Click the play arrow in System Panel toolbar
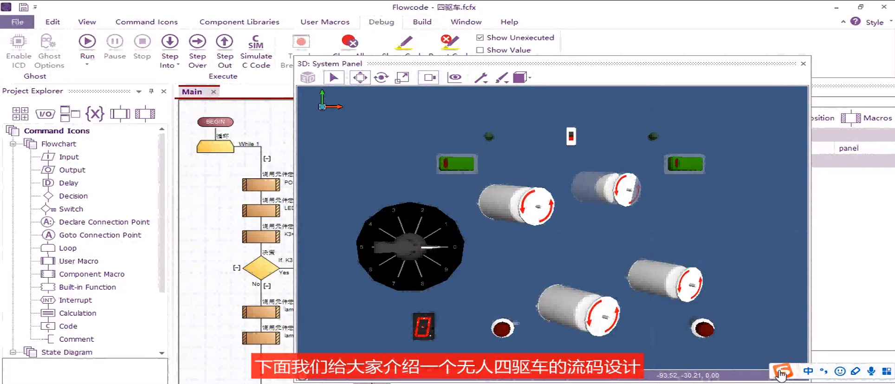 [x=334, y=78]
